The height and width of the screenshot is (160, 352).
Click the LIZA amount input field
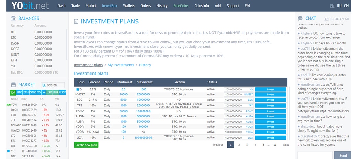tap(239, 138)
